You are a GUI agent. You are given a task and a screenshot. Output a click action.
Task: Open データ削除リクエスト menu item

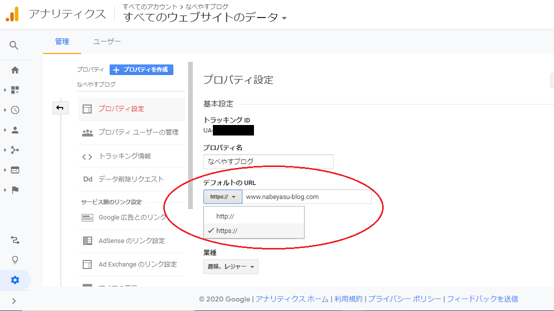tap(131, 179)
